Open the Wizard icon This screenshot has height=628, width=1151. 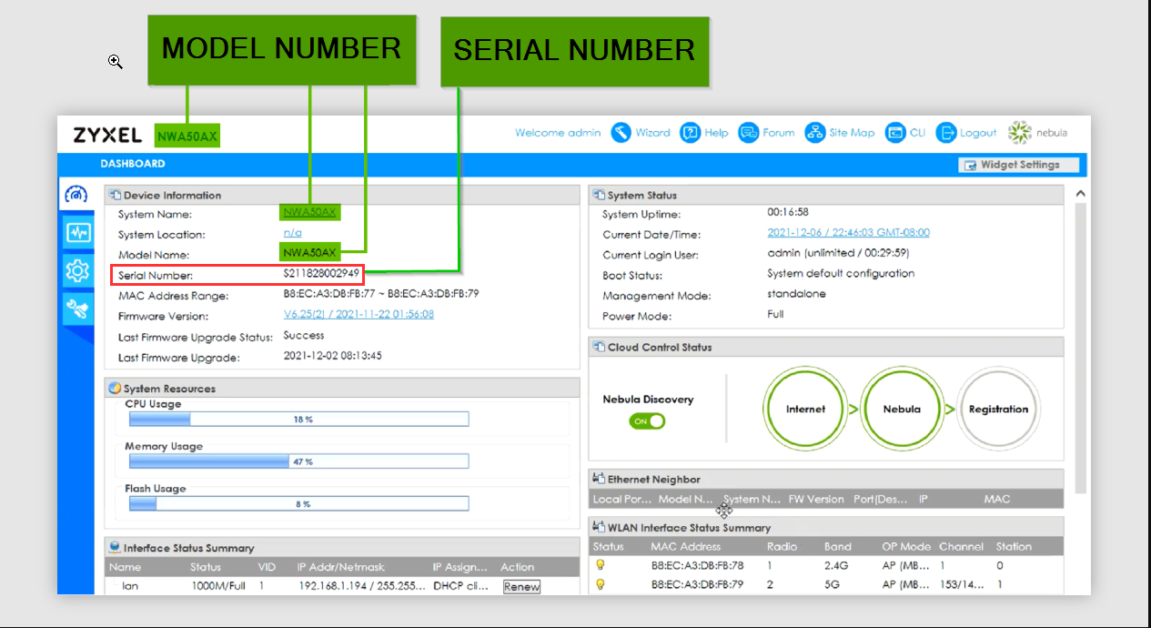[621, 133]
